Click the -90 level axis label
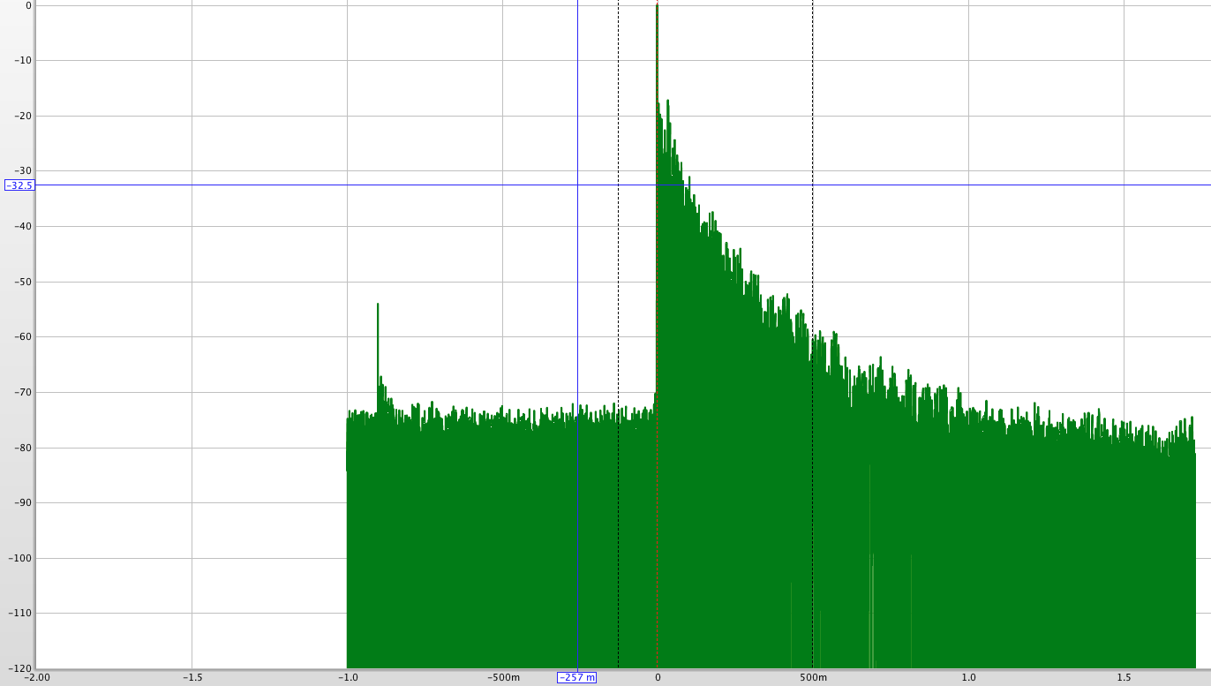The width and height of the screenshot is (1211, 686). pos(23,503)
